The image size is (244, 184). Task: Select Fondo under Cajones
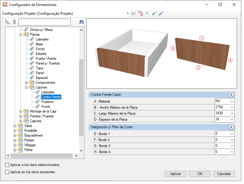coord(46,107)
